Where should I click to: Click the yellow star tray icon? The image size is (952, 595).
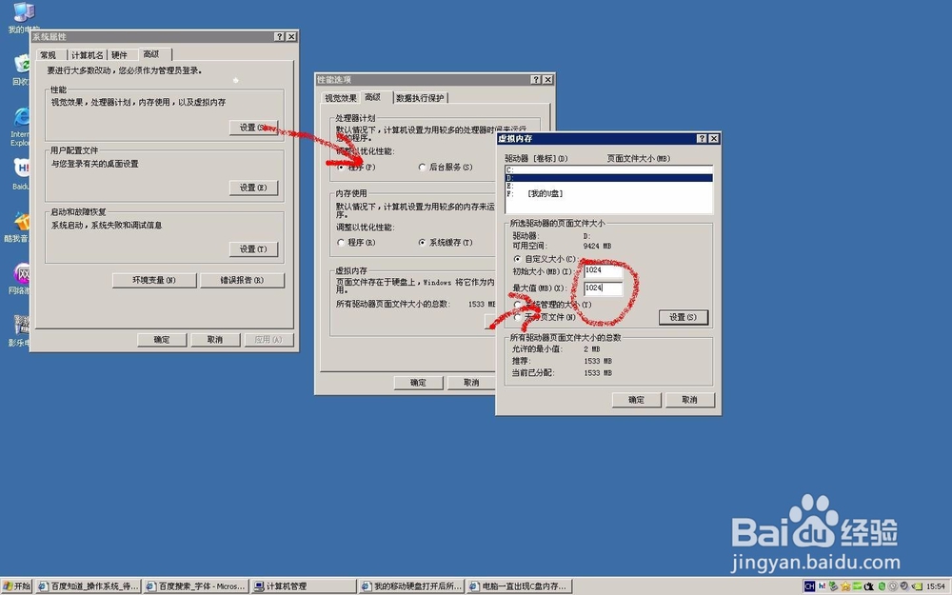[845, 586]
